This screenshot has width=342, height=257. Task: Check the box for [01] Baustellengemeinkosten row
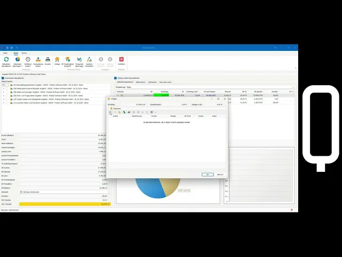pyautogui.click(x=7, y=85)
